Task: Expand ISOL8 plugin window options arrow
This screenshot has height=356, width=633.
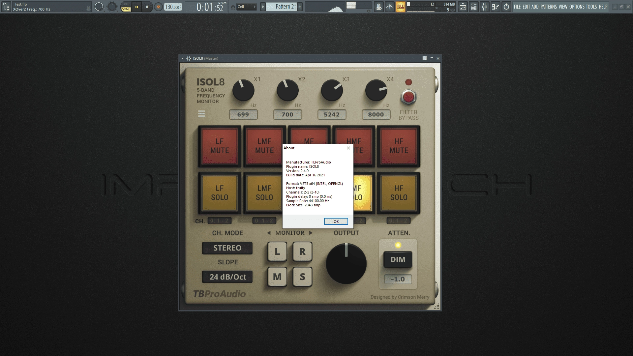Action: click(x=182, y=58)
